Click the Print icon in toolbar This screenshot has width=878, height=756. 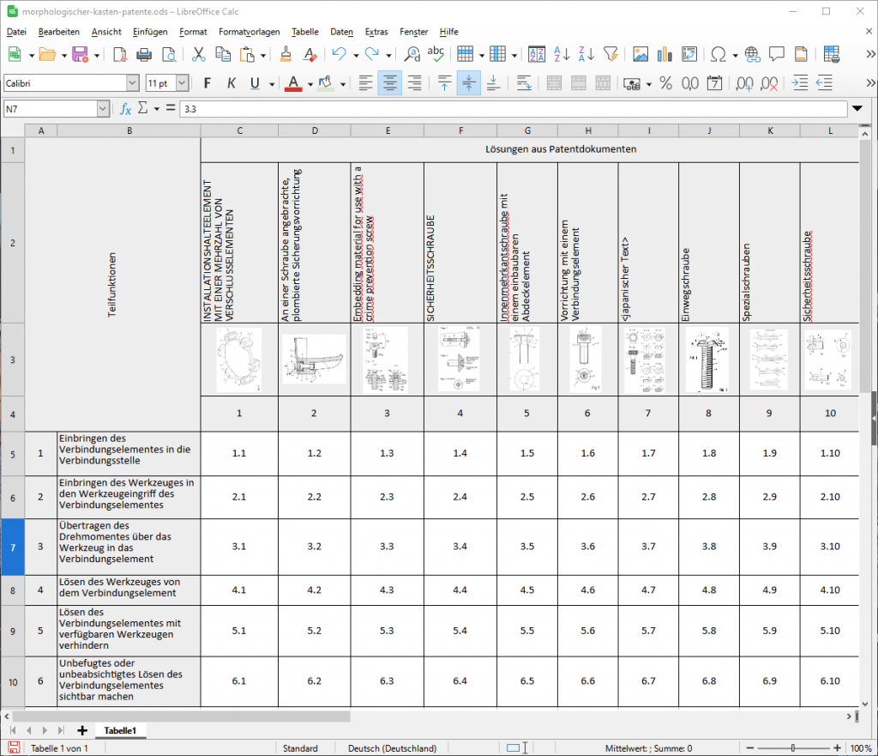tap(144, 54)
